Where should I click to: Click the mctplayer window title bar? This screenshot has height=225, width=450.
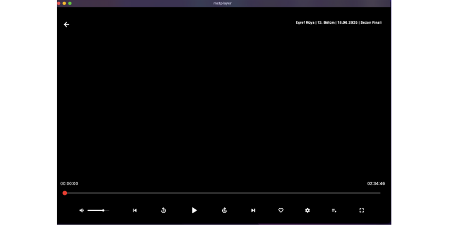[x=223, y=3]
